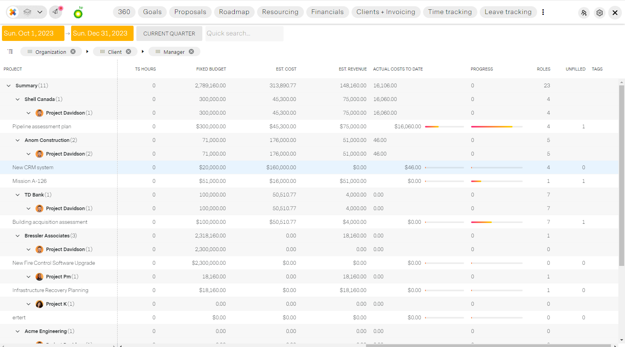Image resolution: width=625 pixels, height=347 pixels.
Task: Collapse the Bressler Associates group
Action: (18, 236)
